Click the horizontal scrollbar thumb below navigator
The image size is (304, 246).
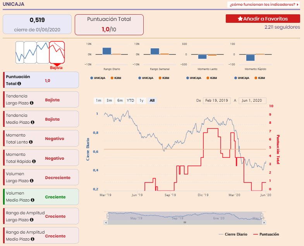point(185,222)
